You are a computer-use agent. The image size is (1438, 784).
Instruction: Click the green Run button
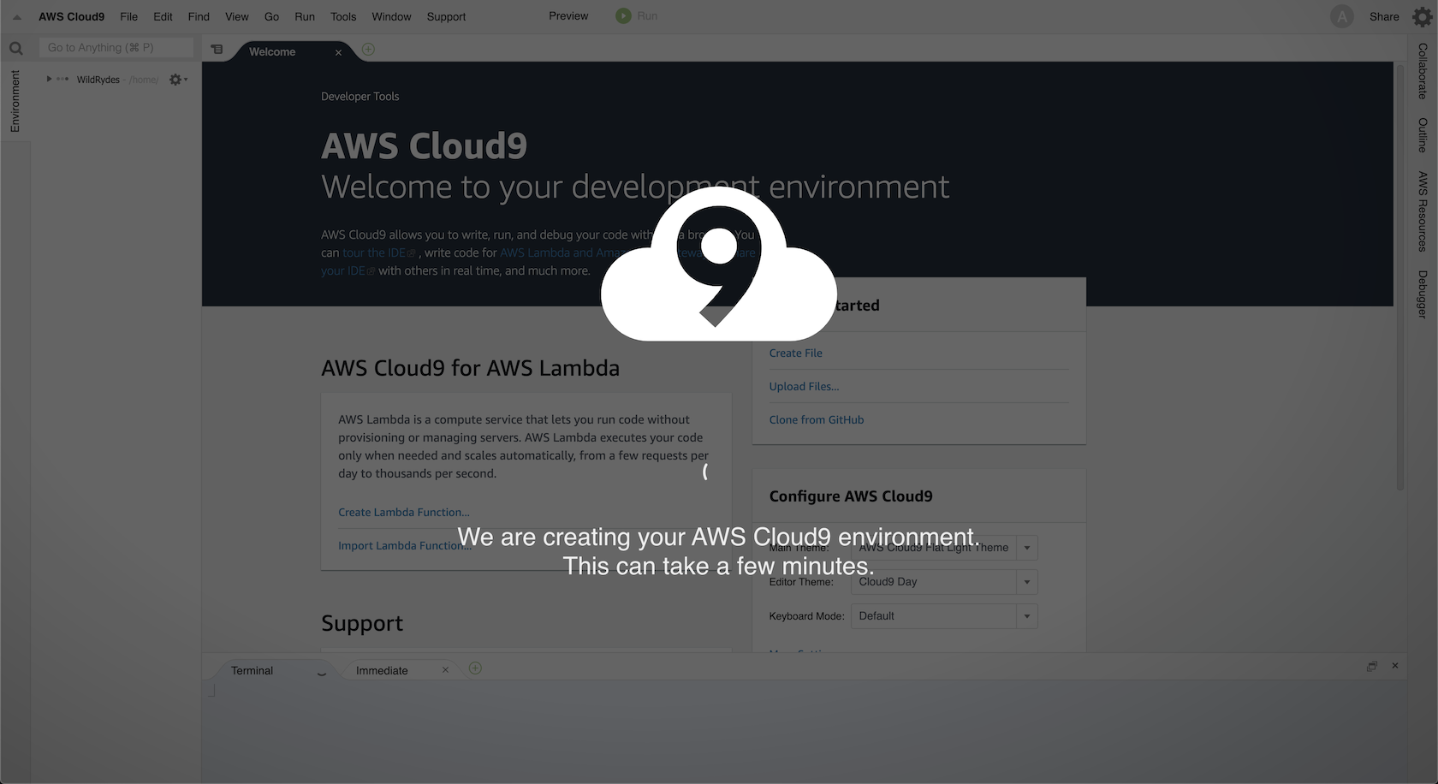637,15
